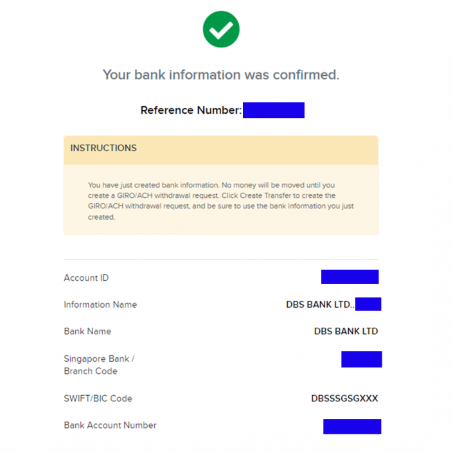This screenshot has width=453, height=453.
Task: Click the redacted reference number value
Action: click(x=273, y=111)
